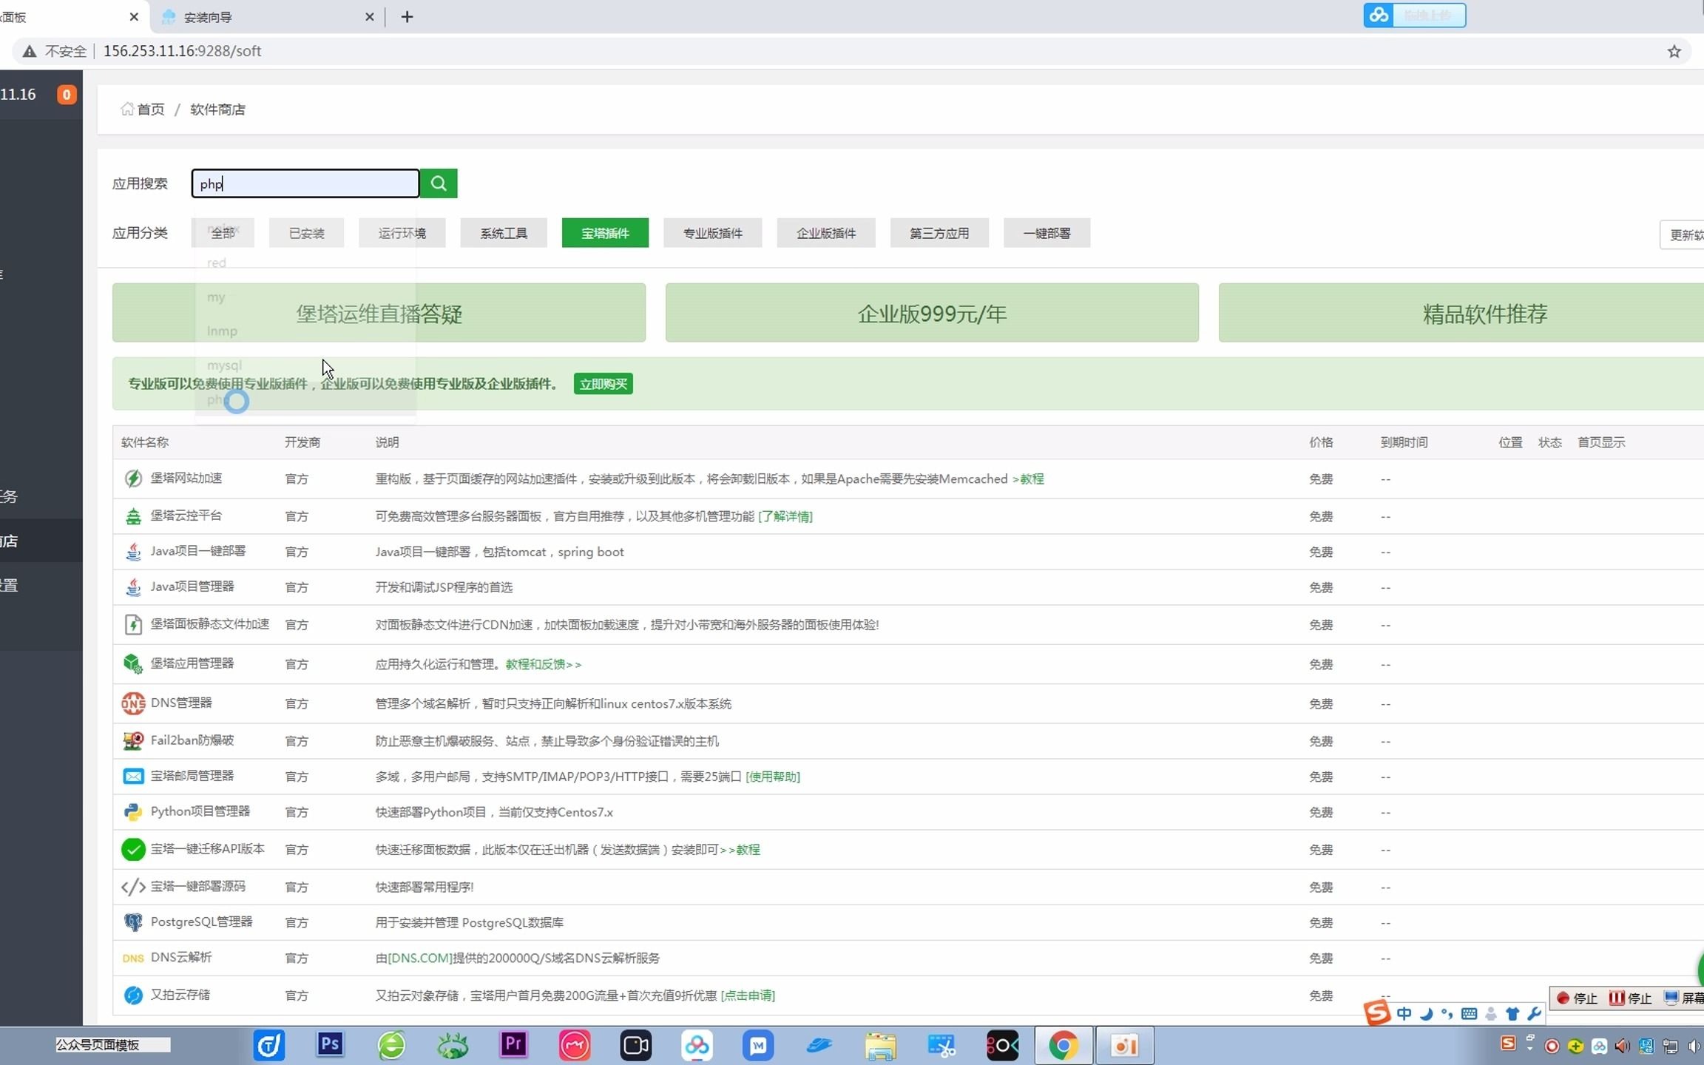Click the 宝塔一键部署源码 code brackets icon
Screen dimensions: 1704x1065
point(133,886)
